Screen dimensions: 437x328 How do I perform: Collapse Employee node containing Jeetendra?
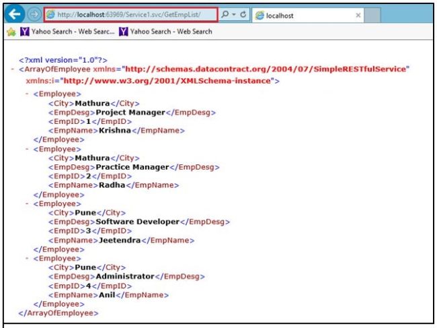click(27, 203)
